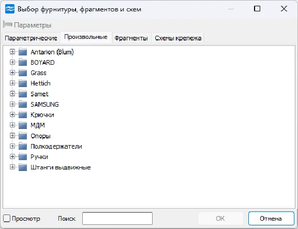Click the BOYARD folder icon
Image resolution: width=298 pixels, height=229 pixels.
coord(23,62)
